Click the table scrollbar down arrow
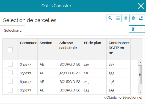 (x=140, y=93)
